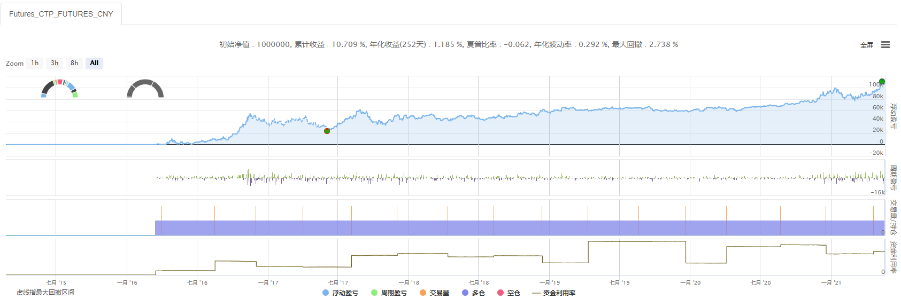Choose the 8h zoom option
Viewport: 901px width, 299px height.
[74, 63]
